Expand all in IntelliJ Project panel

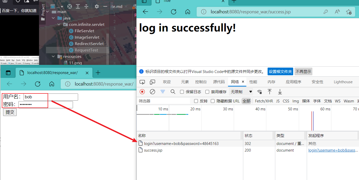coord(78,6)
